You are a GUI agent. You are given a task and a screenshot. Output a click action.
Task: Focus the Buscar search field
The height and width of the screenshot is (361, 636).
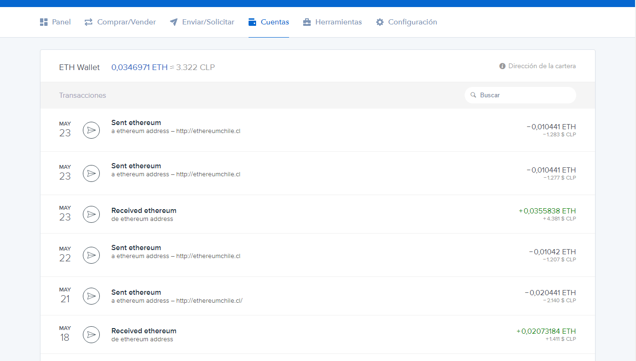click(520, 95)
